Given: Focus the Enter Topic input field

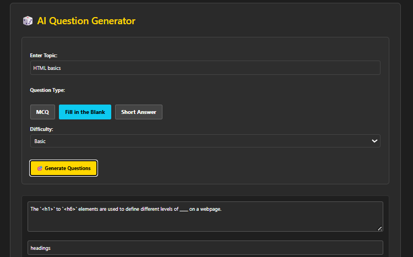Looking at the screenshot, I should coord(205,68).
